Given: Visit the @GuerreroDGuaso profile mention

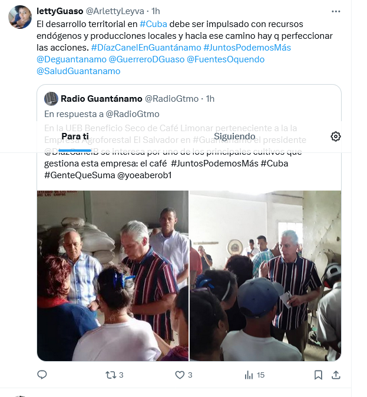Looking at the screenshot, I should [147, 59].
